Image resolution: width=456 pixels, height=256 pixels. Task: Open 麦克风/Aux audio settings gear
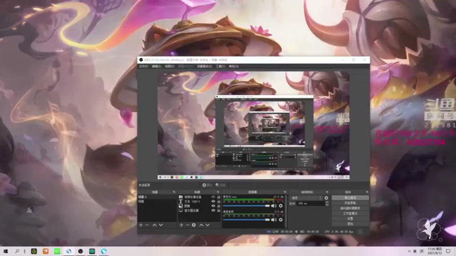pos(280,206)
